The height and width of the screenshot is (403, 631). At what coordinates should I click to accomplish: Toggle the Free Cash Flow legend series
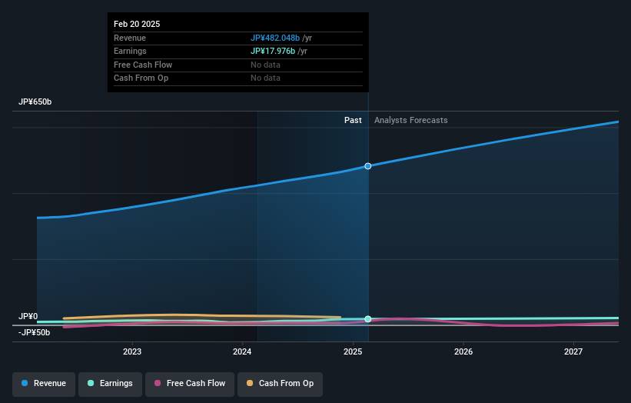[190, 384]
